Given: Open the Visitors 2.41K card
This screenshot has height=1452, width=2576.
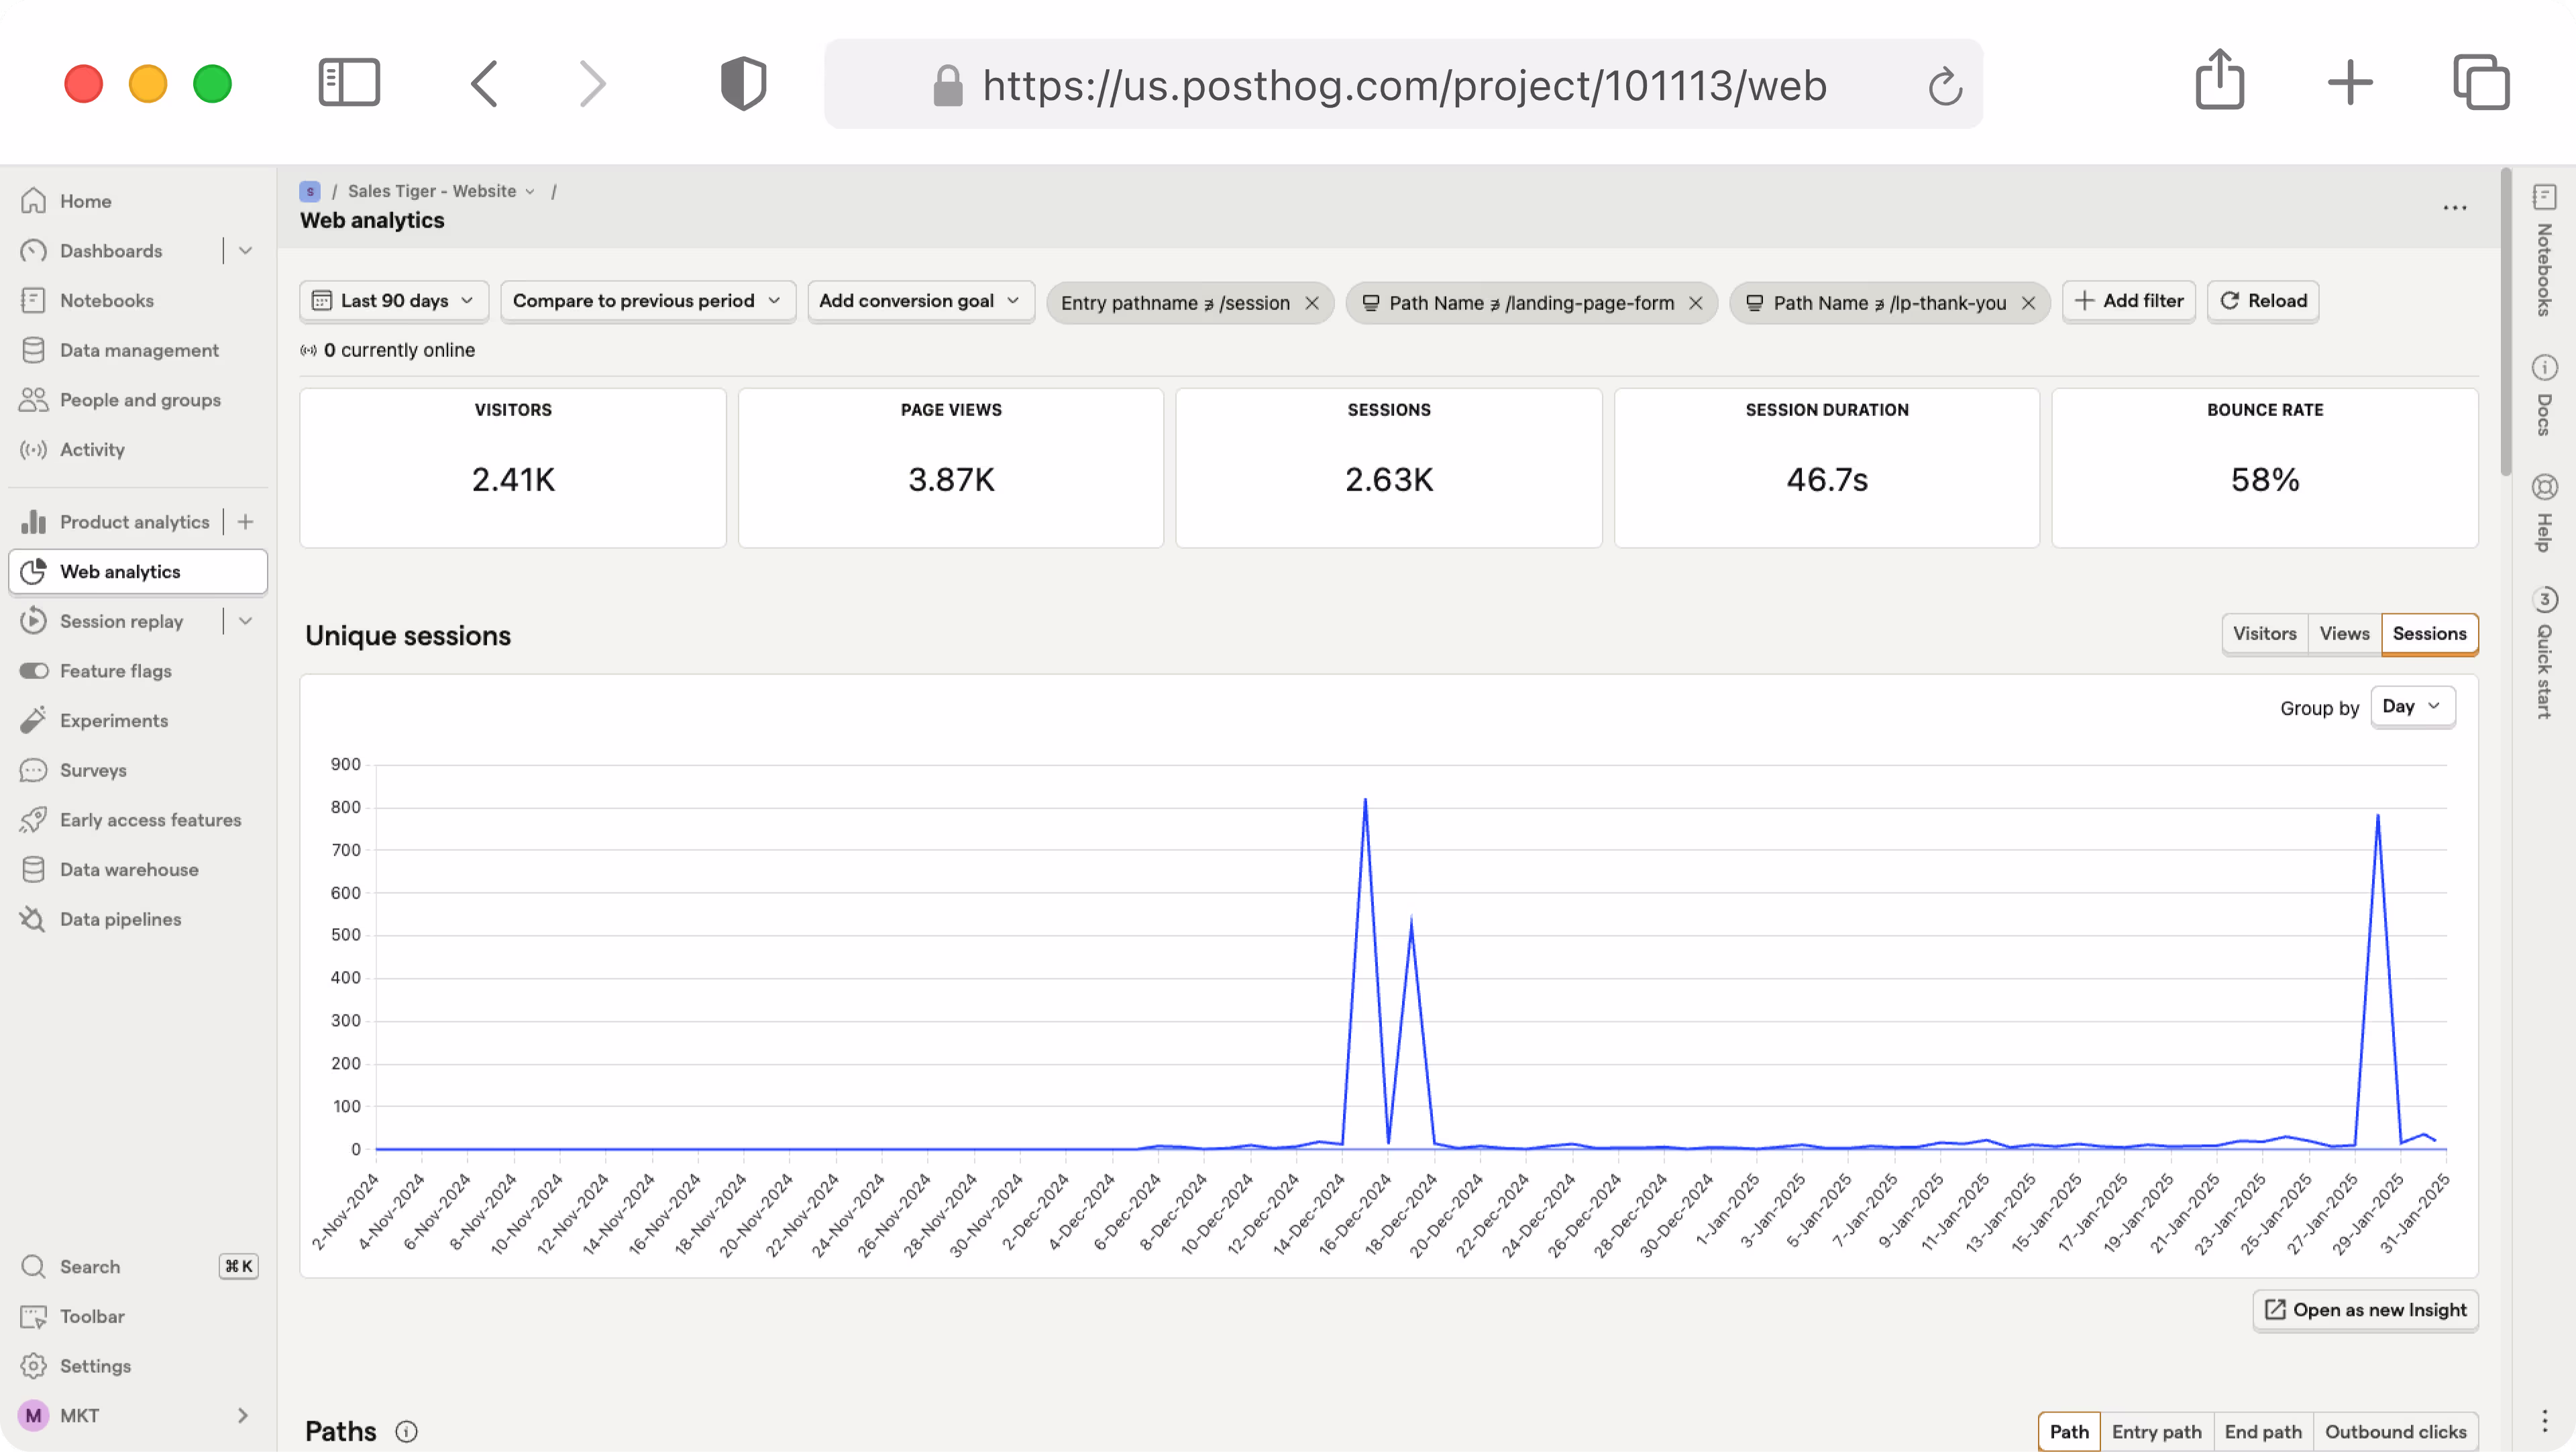Looking at the screenshot, I should 513,468.
